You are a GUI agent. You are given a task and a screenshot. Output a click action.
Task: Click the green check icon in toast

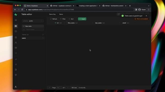[x=123, y=16]
